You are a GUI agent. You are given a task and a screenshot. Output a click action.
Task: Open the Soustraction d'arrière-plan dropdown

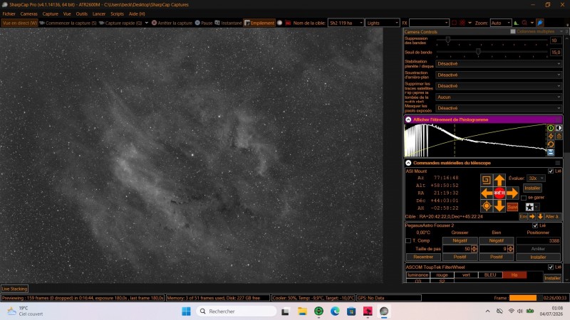[499, 75]
